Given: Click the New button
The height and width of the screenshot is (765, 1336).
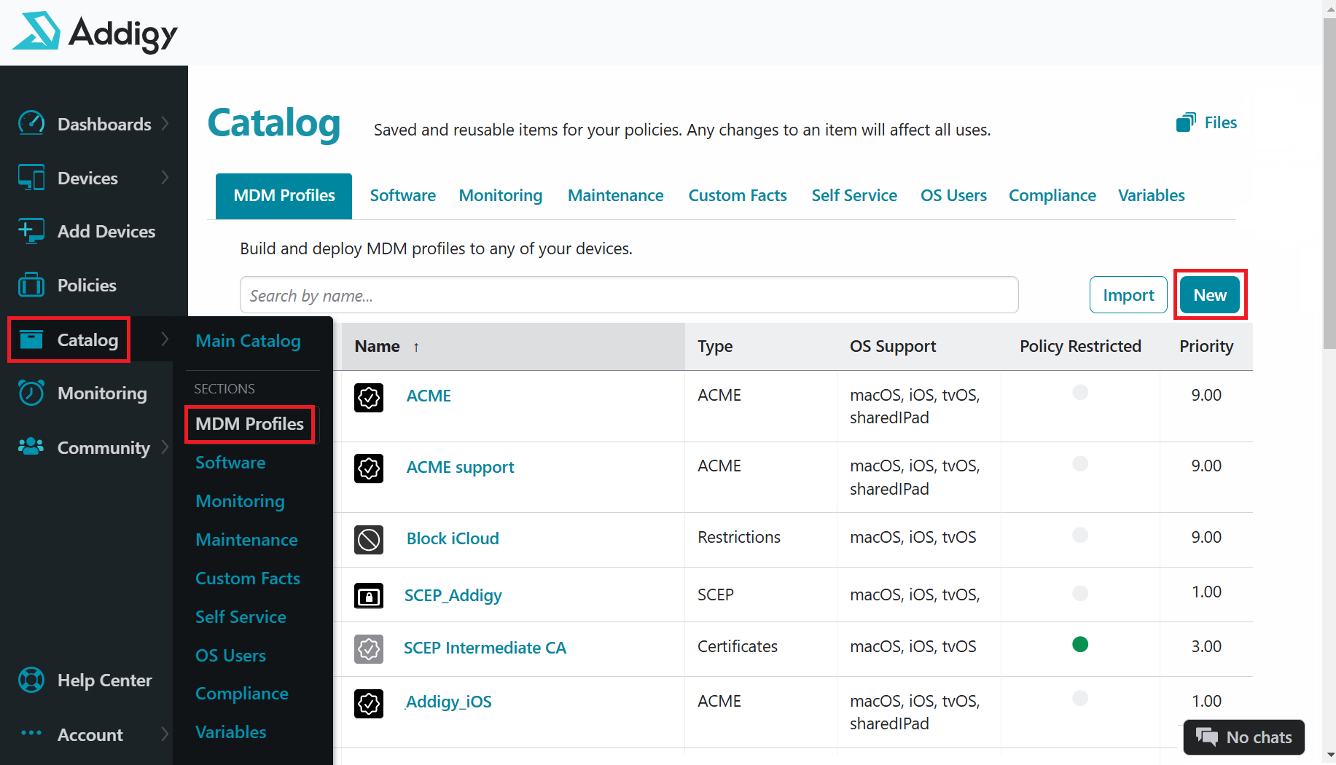Looking at the screenshot, I should tap(1210, 295).
